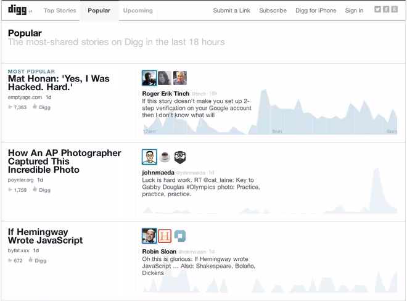Select the orange H avatar
407x301 pixels.
[165, 236]
